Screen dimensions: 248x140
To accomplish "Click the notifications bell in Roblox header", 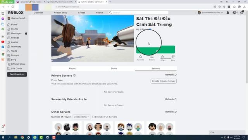I will coord(228,12).
